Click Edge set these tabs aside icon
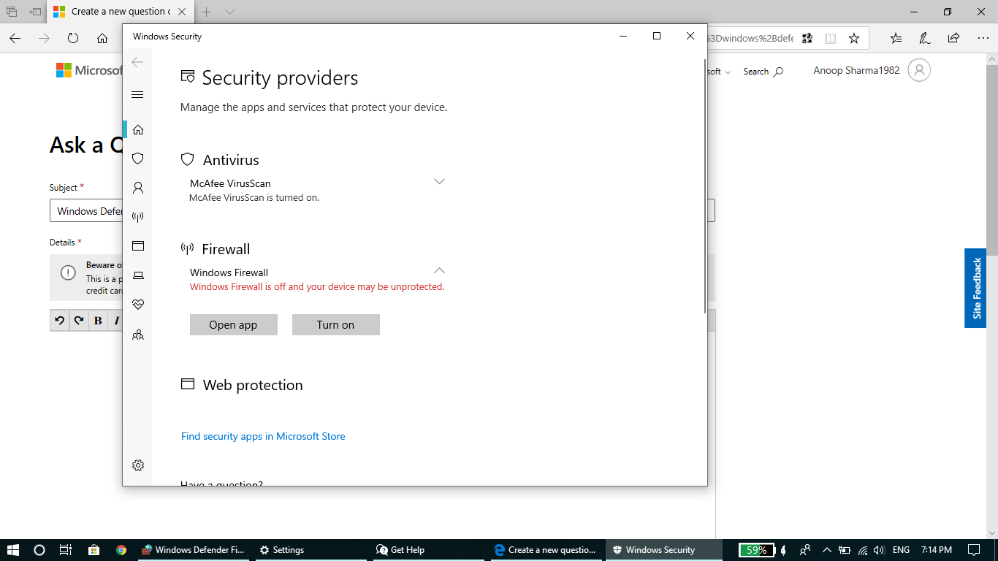The image size is (998, 561). [35, 12]
